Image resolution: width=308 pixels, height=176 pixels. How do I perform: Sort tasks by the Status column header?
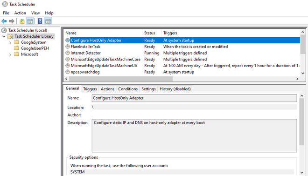[152, 33]
